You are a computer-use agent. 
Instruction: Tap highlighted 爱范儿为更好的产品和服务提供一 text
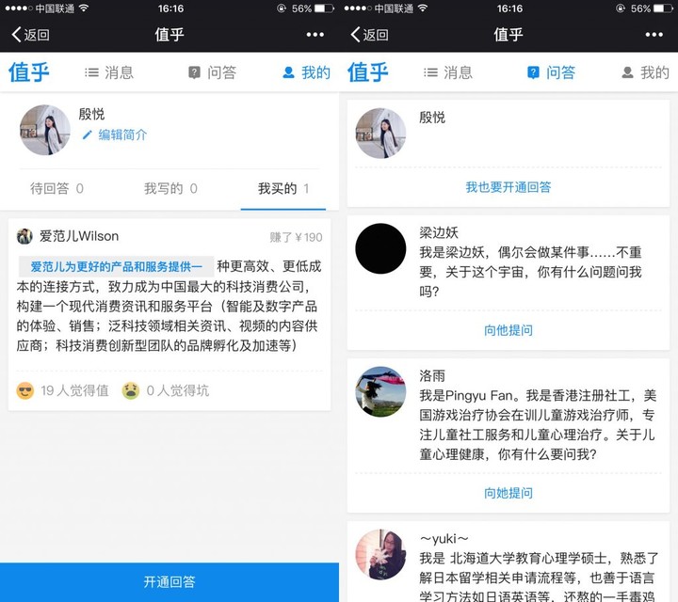pyautogui.click(x=117, y=266)
